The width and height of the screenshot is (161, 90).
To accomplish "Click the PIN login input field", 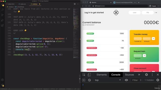I will 148,12.
